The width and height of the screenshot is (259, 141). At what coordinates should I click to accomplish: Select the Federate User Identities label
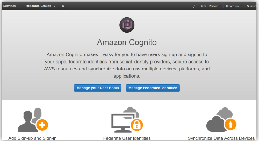127,138
